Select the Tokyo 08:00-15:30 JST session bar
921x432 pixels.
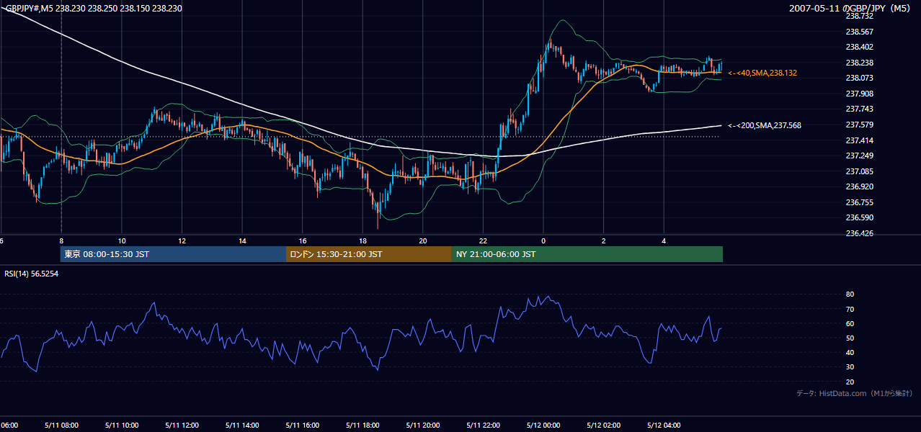[x=173, y=254]
